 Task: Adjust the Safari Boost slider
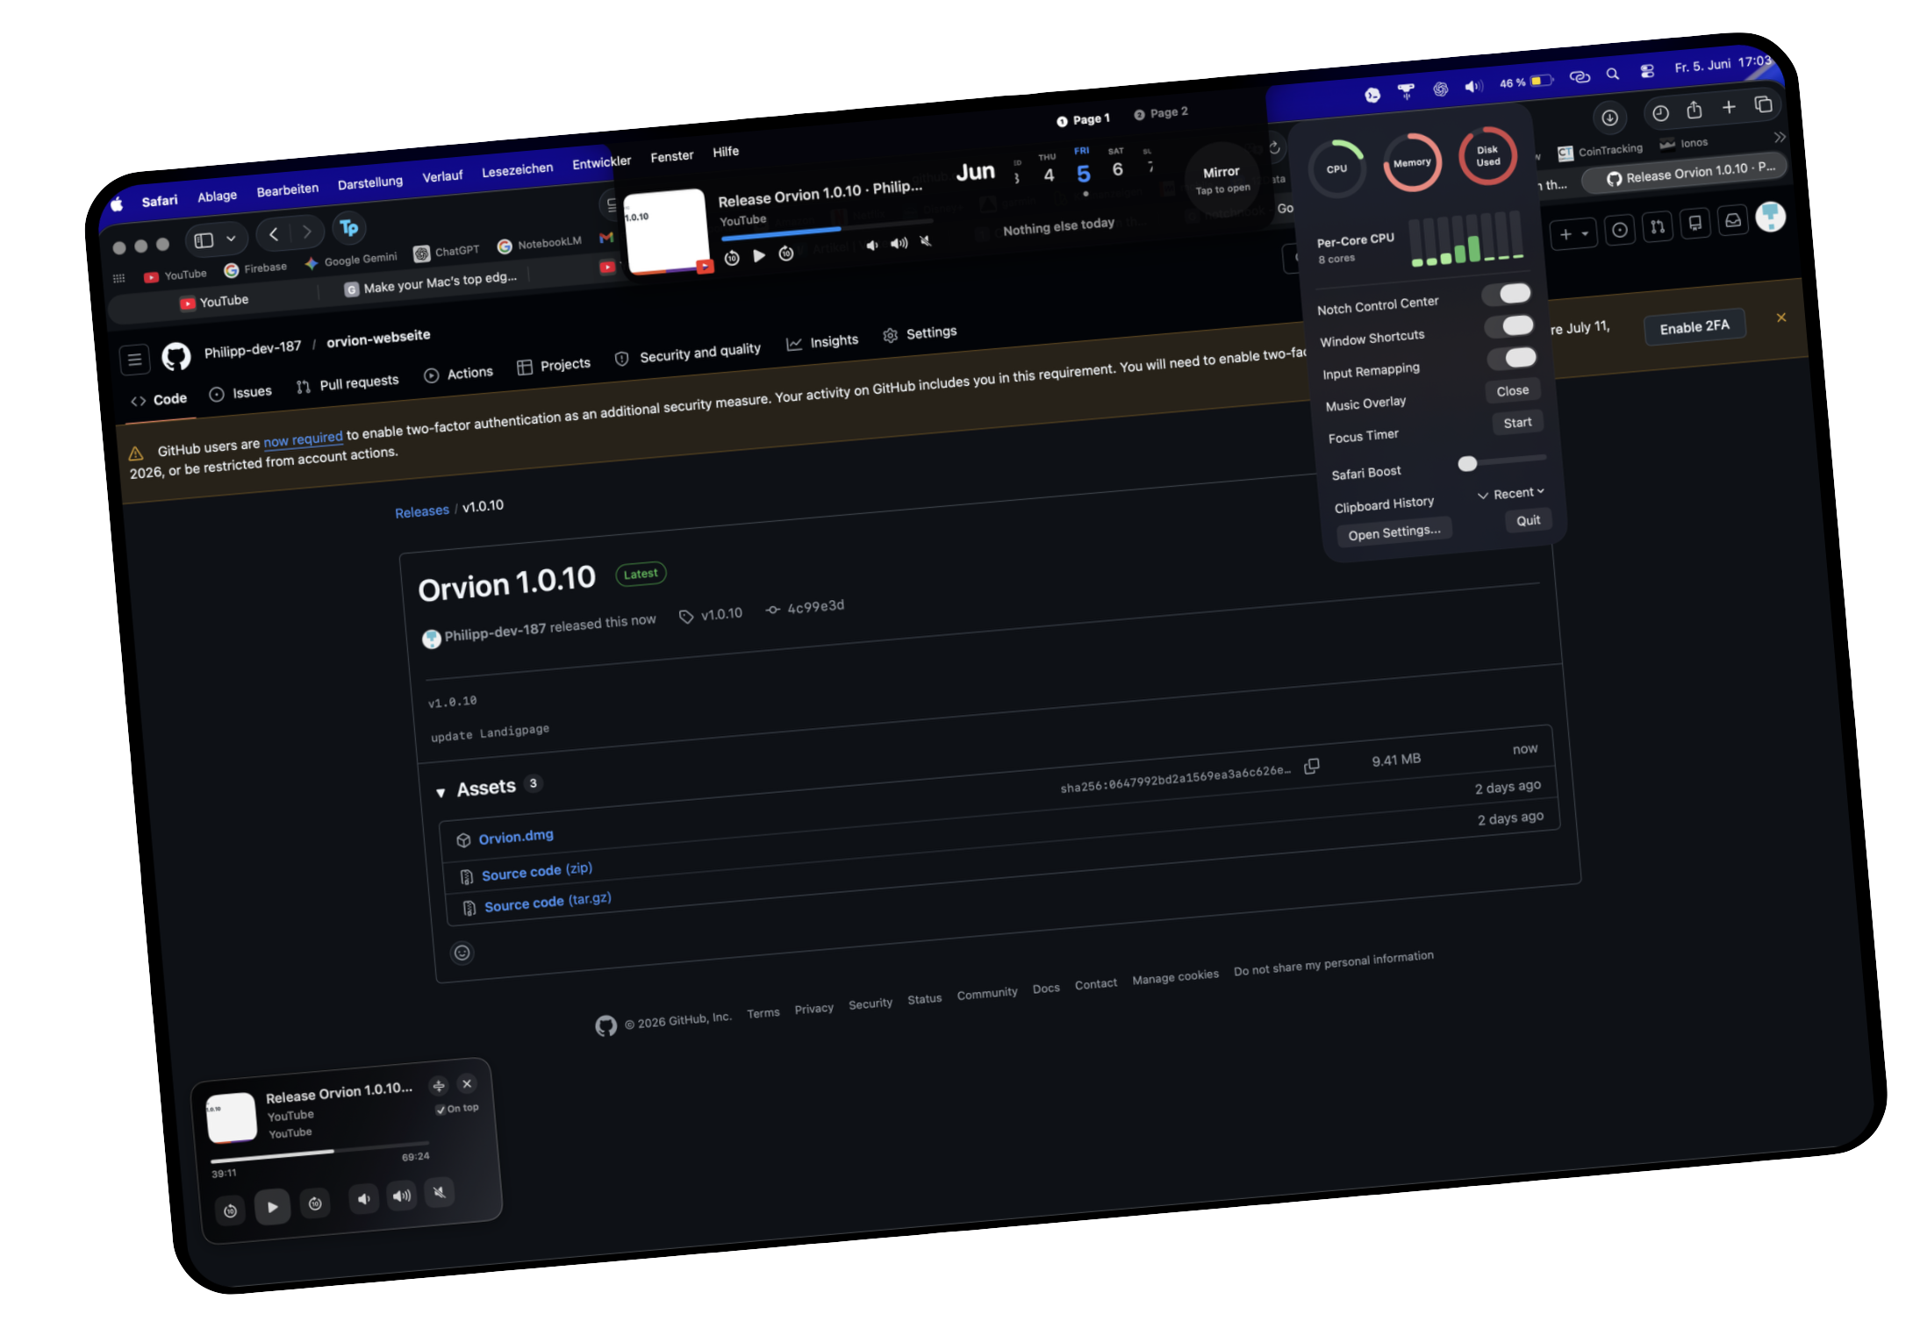[1501, 461]
